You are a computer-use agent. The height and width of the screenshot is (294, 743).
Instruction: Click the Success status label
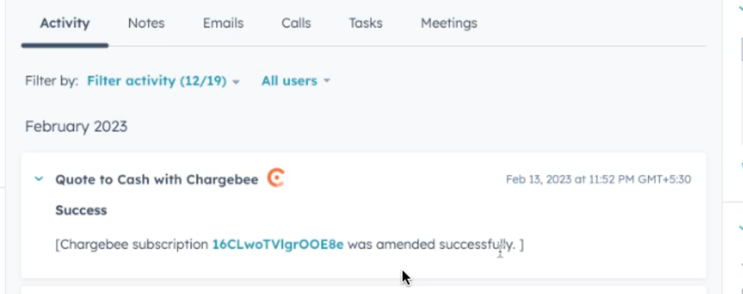pos(81,211)
